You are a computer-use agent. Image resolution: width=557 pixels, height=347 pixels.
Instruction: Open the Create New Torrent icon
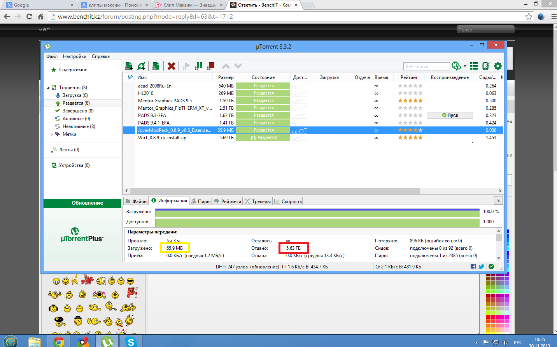click(156, 66)
